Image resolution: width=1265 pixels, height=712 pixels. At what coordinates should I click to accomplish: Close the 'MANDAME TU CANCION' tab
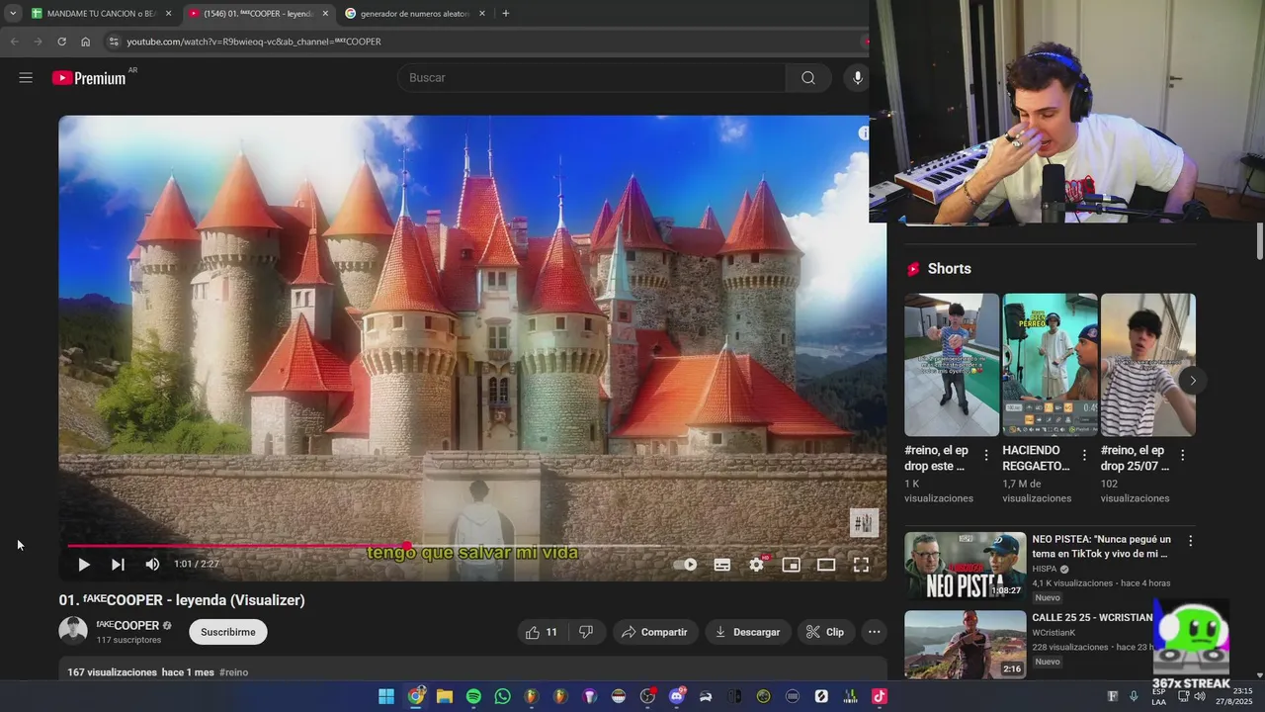click(168, 14)
